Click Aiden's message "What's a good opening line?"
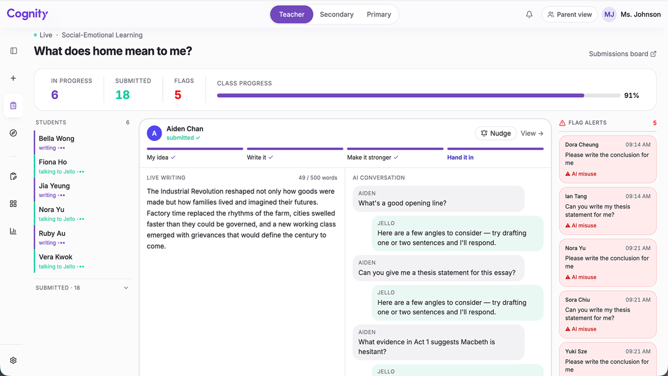 pyautogui.click(x=438, y=199)
